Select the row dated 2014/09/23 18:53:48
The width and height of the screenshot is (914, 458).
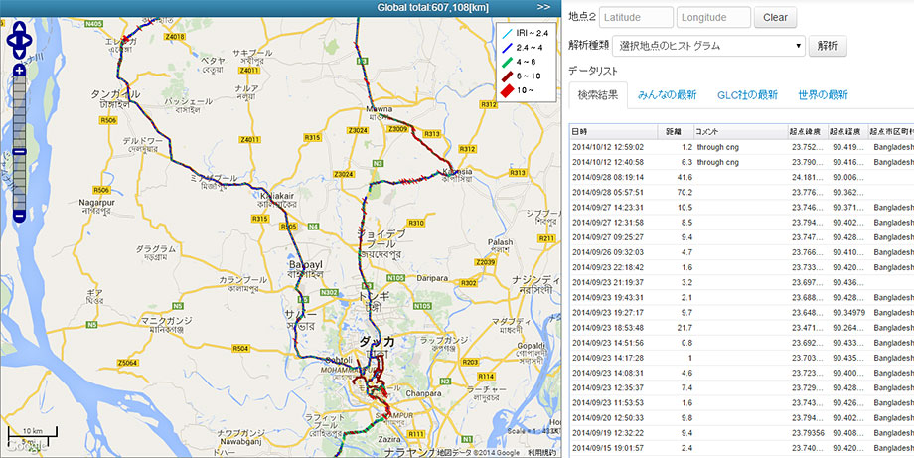742,328
